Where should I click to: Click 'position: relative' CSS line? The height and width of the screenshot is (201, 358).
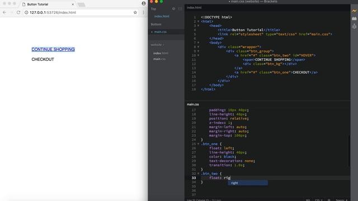click(229, 118)
